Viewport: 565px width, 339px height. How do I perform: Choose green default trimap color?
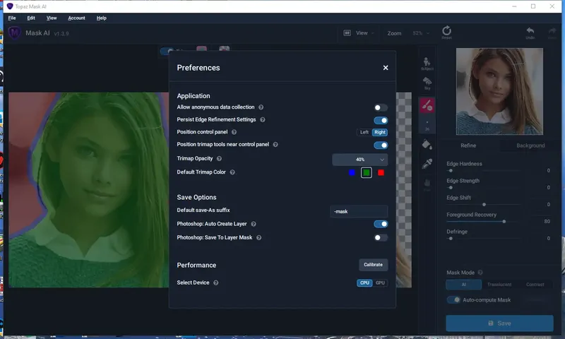pos(366,173)
